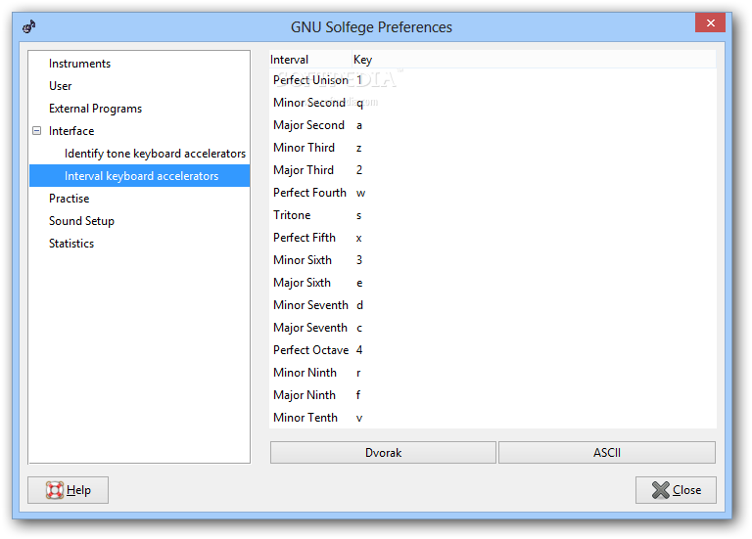Click key cell '4' for Perfect Octave
The width and height of the screenshot is (752, 539).
(359, 350)
